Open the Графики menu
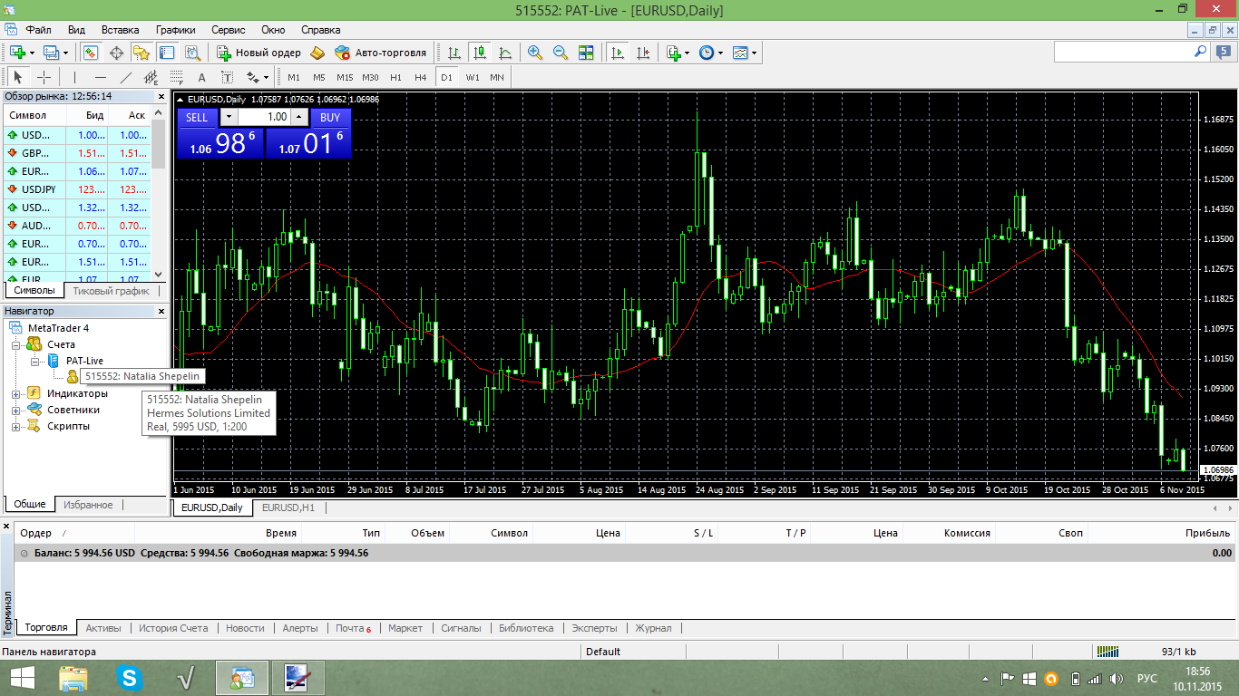The height and width of the screenshot is (696, 1239). click(x=175, y=29)
